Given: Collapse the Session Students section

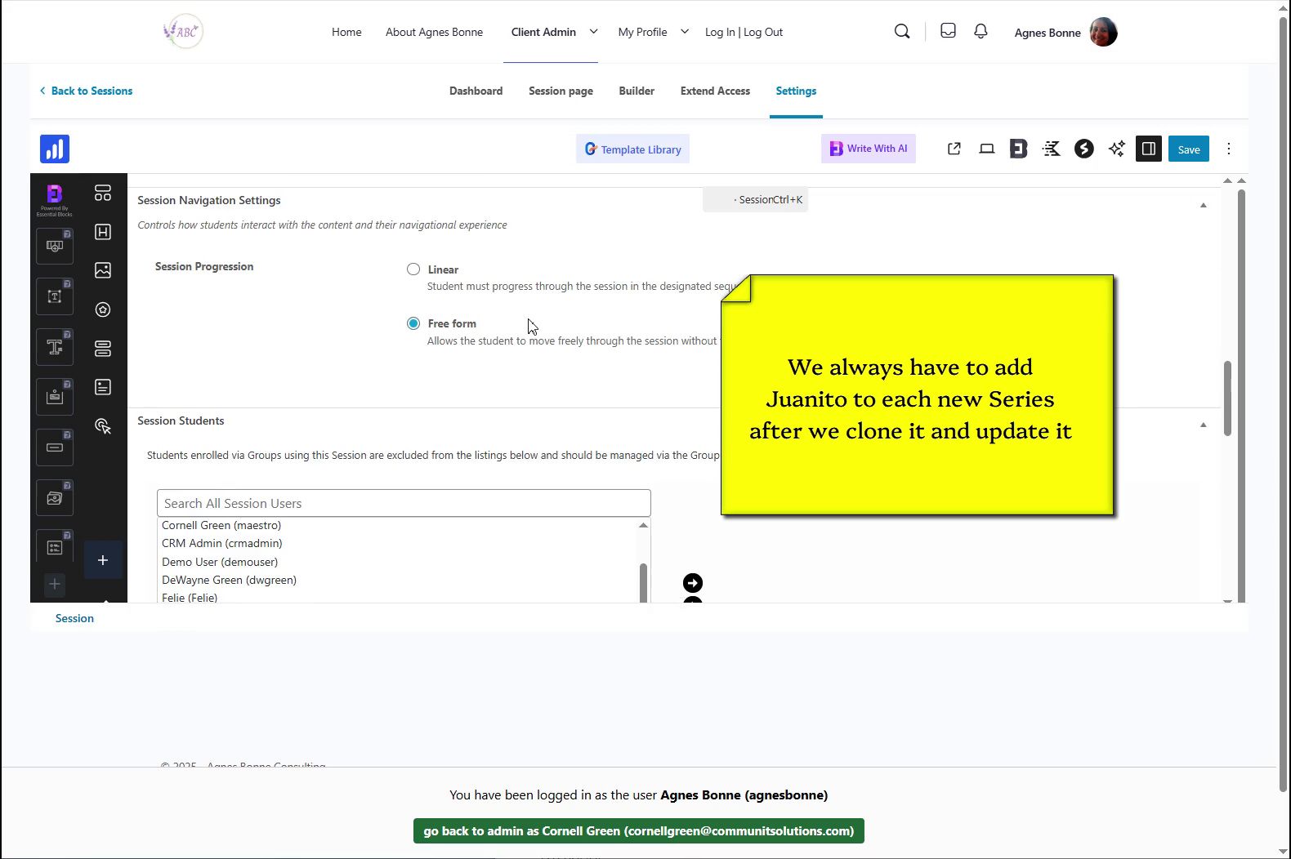Looking at the screenshot, I should 1203,425.
